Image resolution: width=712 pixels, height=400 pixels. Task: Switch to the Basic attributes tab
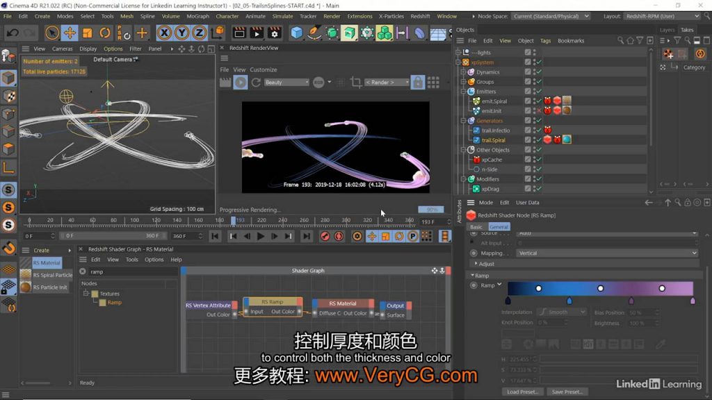click(x=476, y=227)
